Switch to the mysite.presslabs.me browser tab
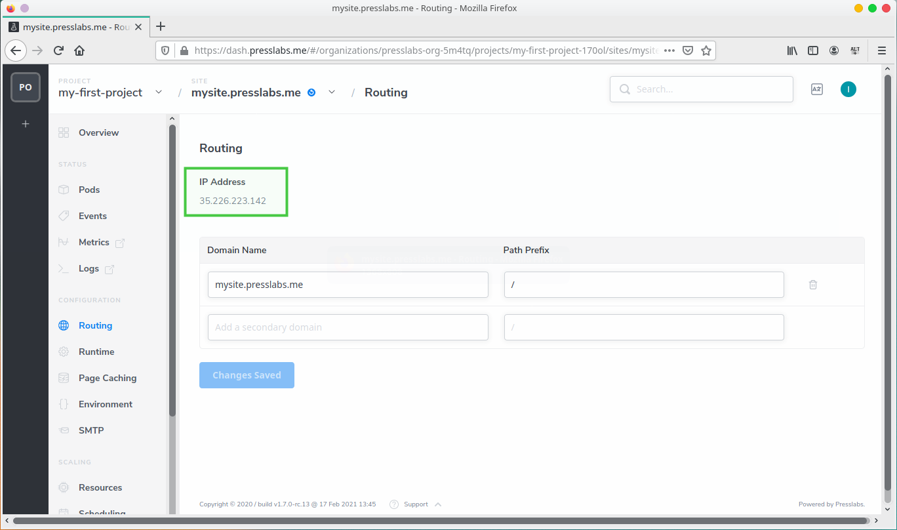The height and width of the screenshot is (530, 897). click(75, 27)
